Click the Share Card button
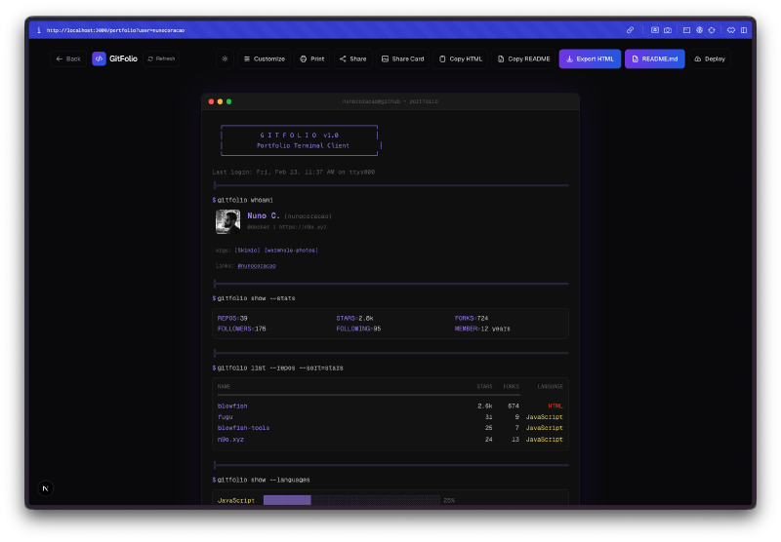781x542 pixels. (x=402, y=58)
